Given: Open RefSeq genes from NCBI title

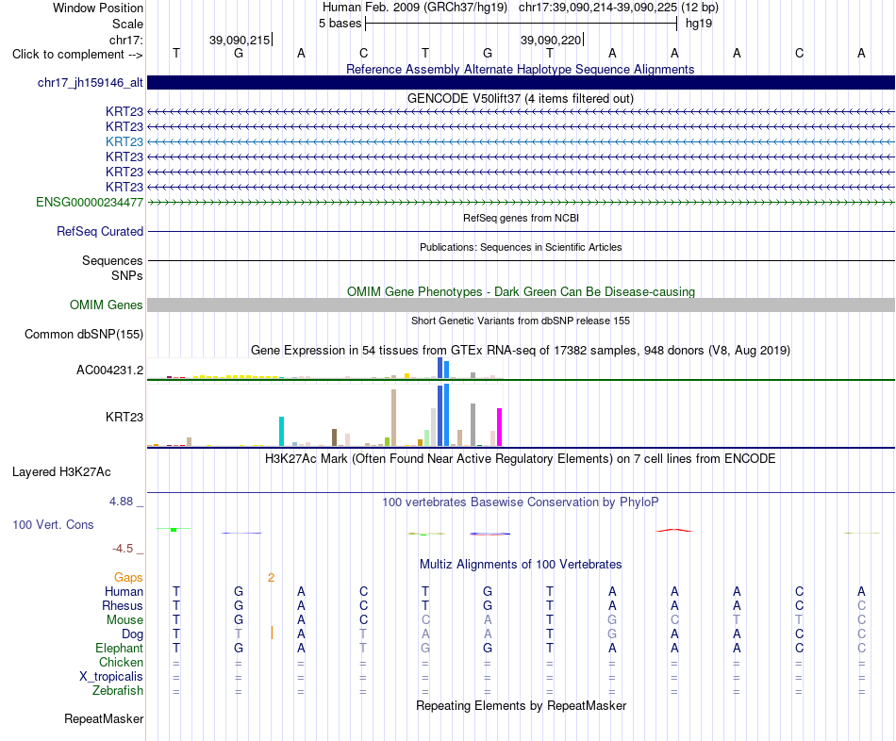Looking at the screenshot, I should [x=521, y=218].
